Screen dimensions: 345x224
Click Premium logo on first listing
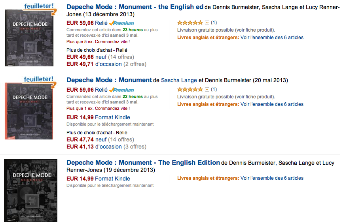pos(122,23)
